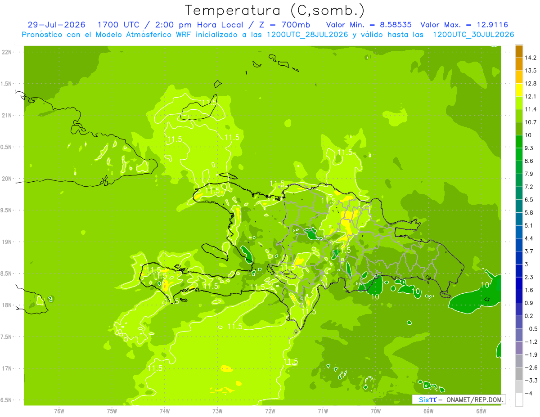Screen dimensions: 540x417
Task: Click the "18N" latitude label
Action: [x=7, y=305]
